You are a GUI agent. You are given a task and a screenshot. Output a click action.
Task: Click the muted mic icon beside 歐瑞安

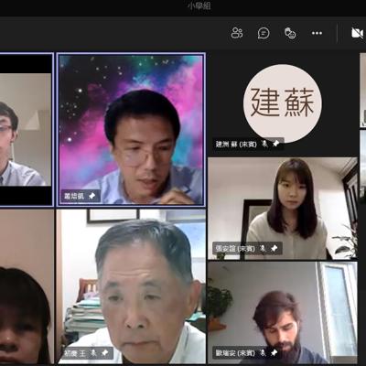click(x=263, y=353)
